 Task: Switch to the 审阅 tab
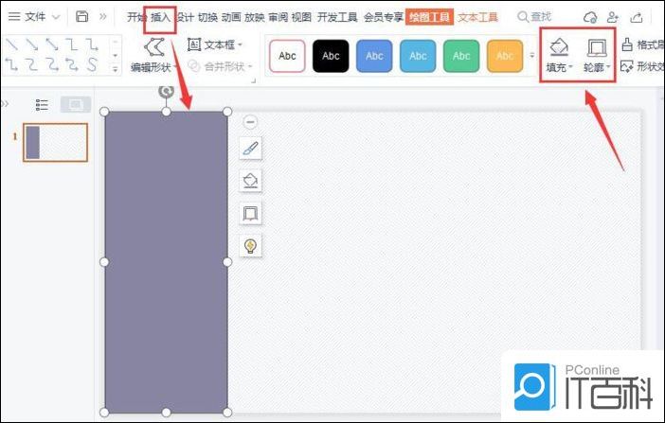(278, 17)
